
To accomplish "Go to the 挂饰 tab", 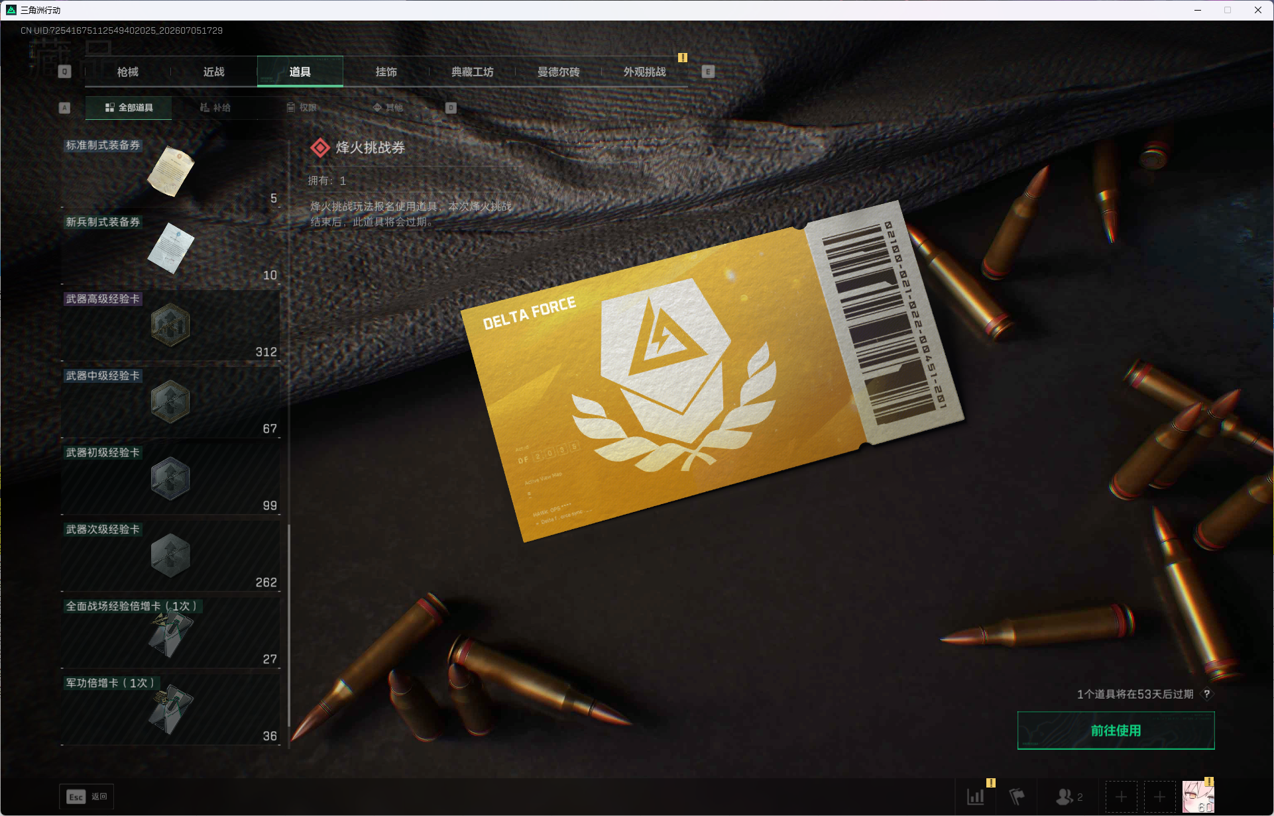I will coord(386,72).
